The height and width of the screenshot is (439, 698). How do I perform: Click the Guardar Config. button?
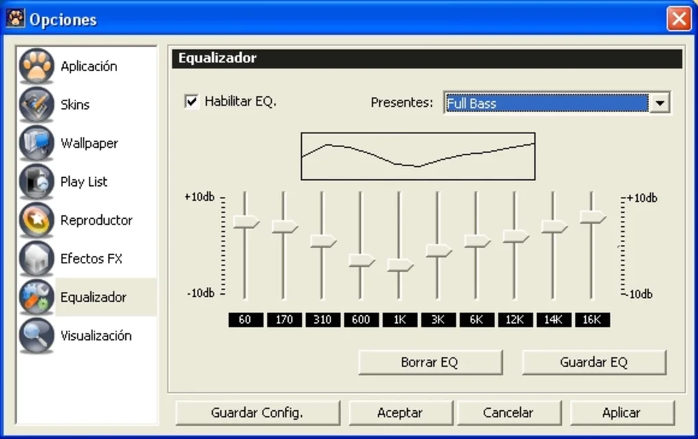(x=257, y=413)
